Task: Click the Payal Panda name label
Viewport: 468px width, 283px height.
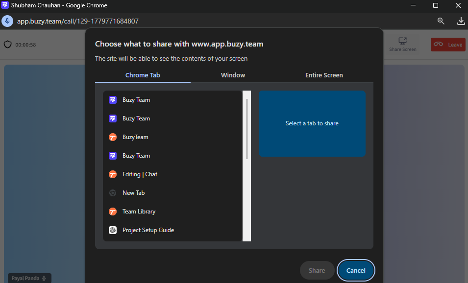Action: tap(25, 278)
